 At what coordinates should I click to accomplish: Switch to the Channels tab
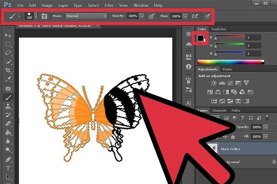tap(219, 111)
